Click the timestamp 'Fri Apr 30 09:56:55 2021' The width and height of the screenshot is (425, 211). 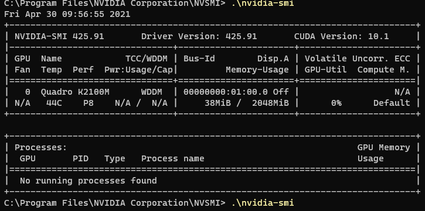pos(67,14)
